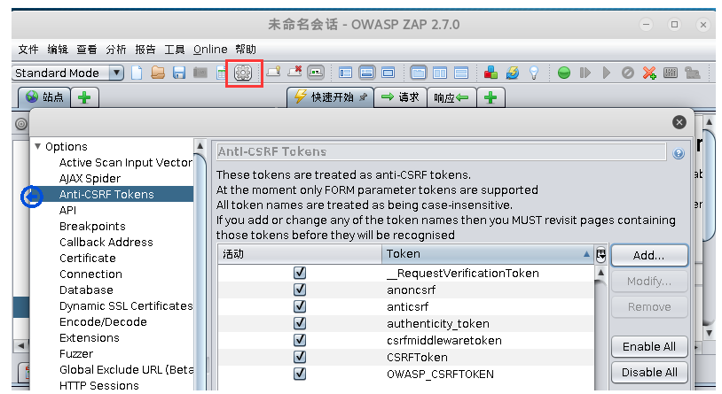
Task: Select Dynamic SSL Certificates option
Action: [x=126, y=305]
